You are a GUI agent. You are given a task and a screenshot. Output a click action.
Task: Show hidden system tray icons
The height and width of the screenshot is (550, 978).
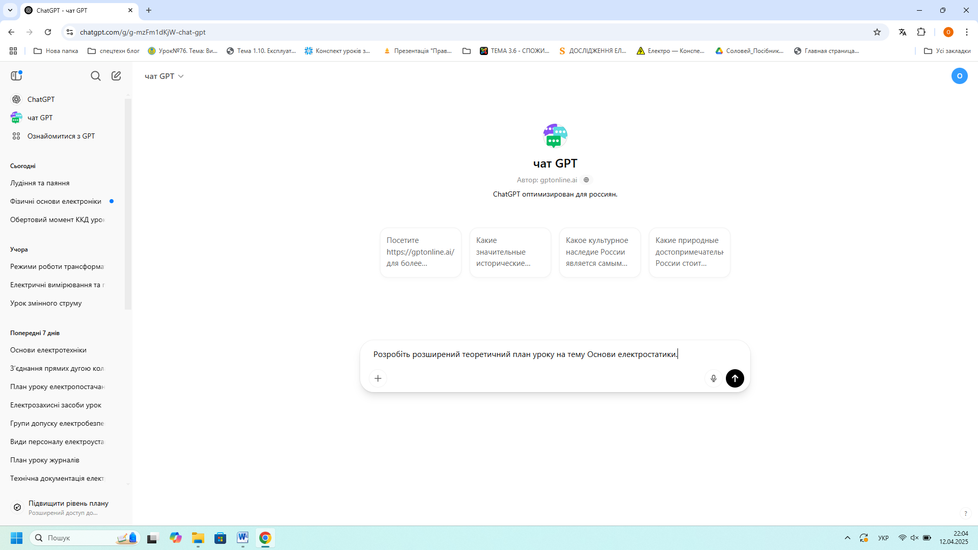tap(848, 538)
